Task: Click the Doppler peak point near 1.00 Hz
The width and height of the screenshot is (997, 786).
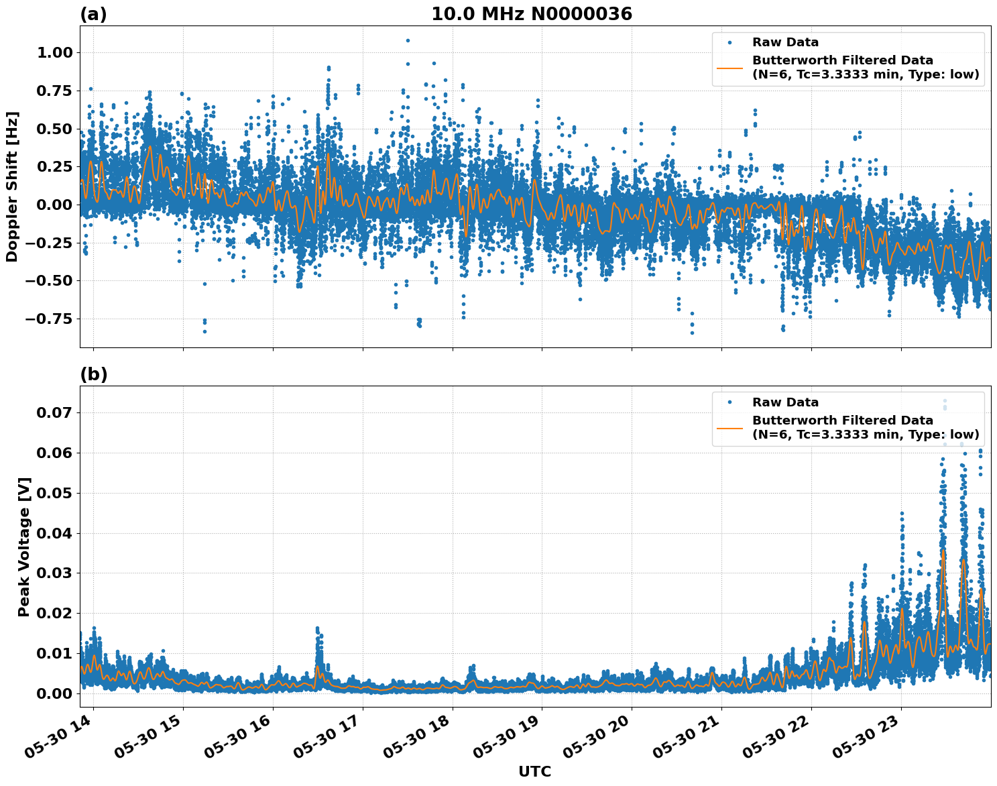Action: (406, 39)
